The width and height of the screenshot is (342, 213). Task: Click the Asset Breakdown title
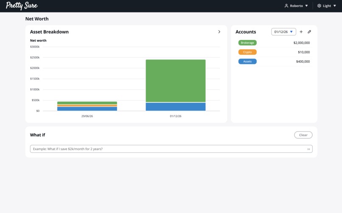(x=49, y=32)
